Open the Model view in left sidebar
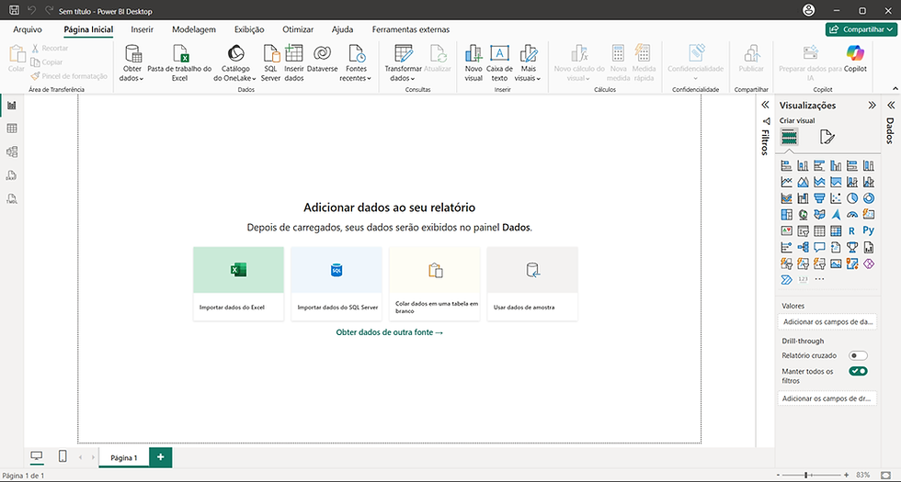 click(11, 151)
